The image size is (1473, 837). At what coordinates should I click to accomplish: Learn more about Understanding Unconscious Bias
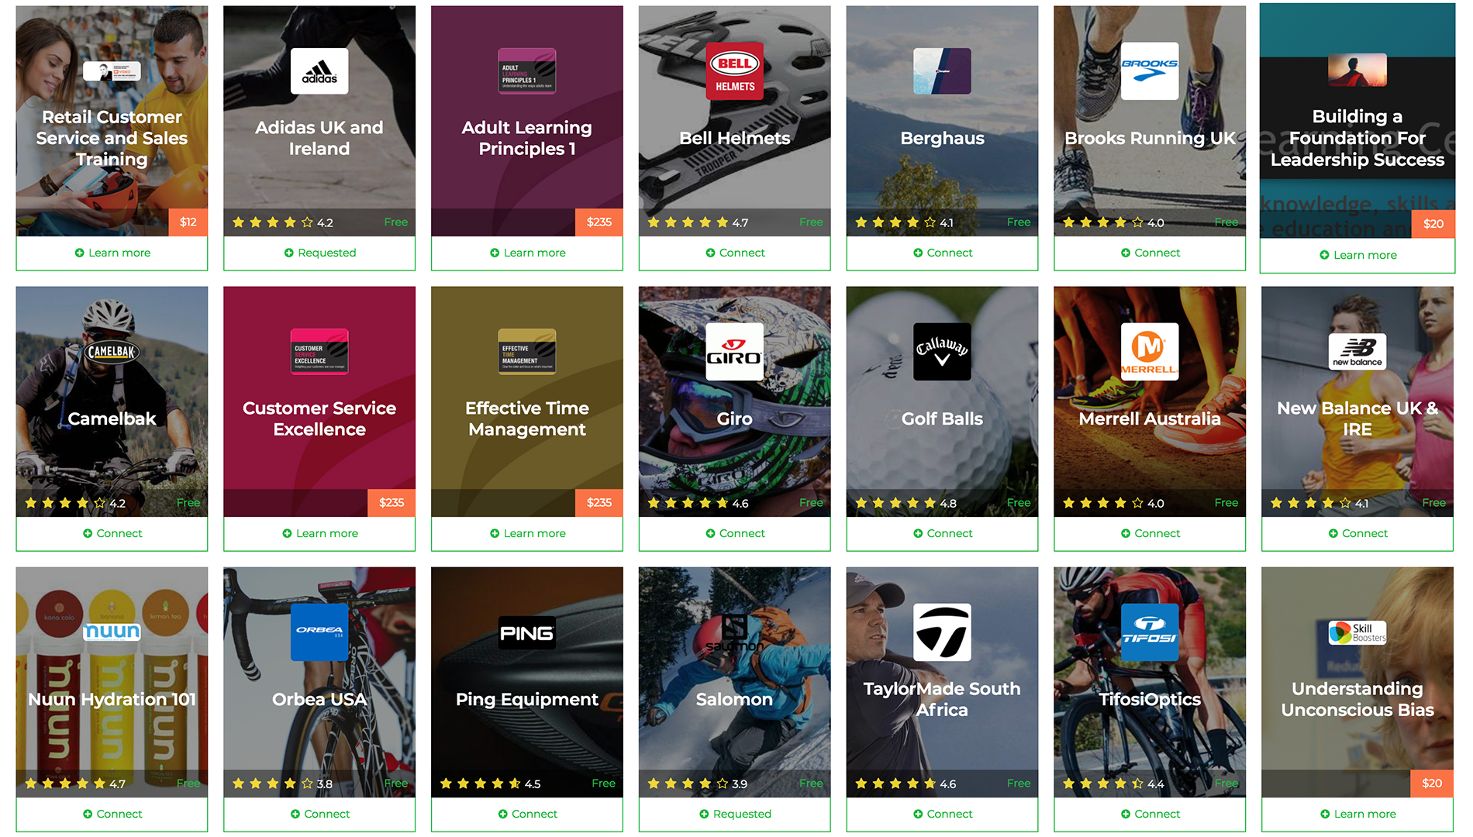(x=1357, y=815)
